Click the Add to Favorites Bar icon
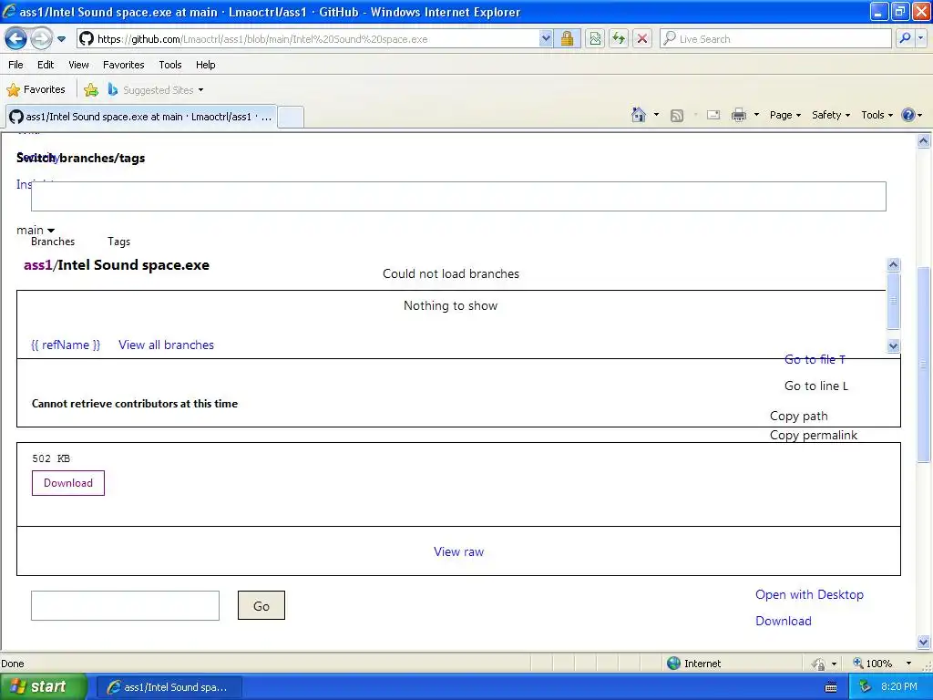The width and height of the screenshot is (933, 700). pyautogui.click(x=91, y=90)
